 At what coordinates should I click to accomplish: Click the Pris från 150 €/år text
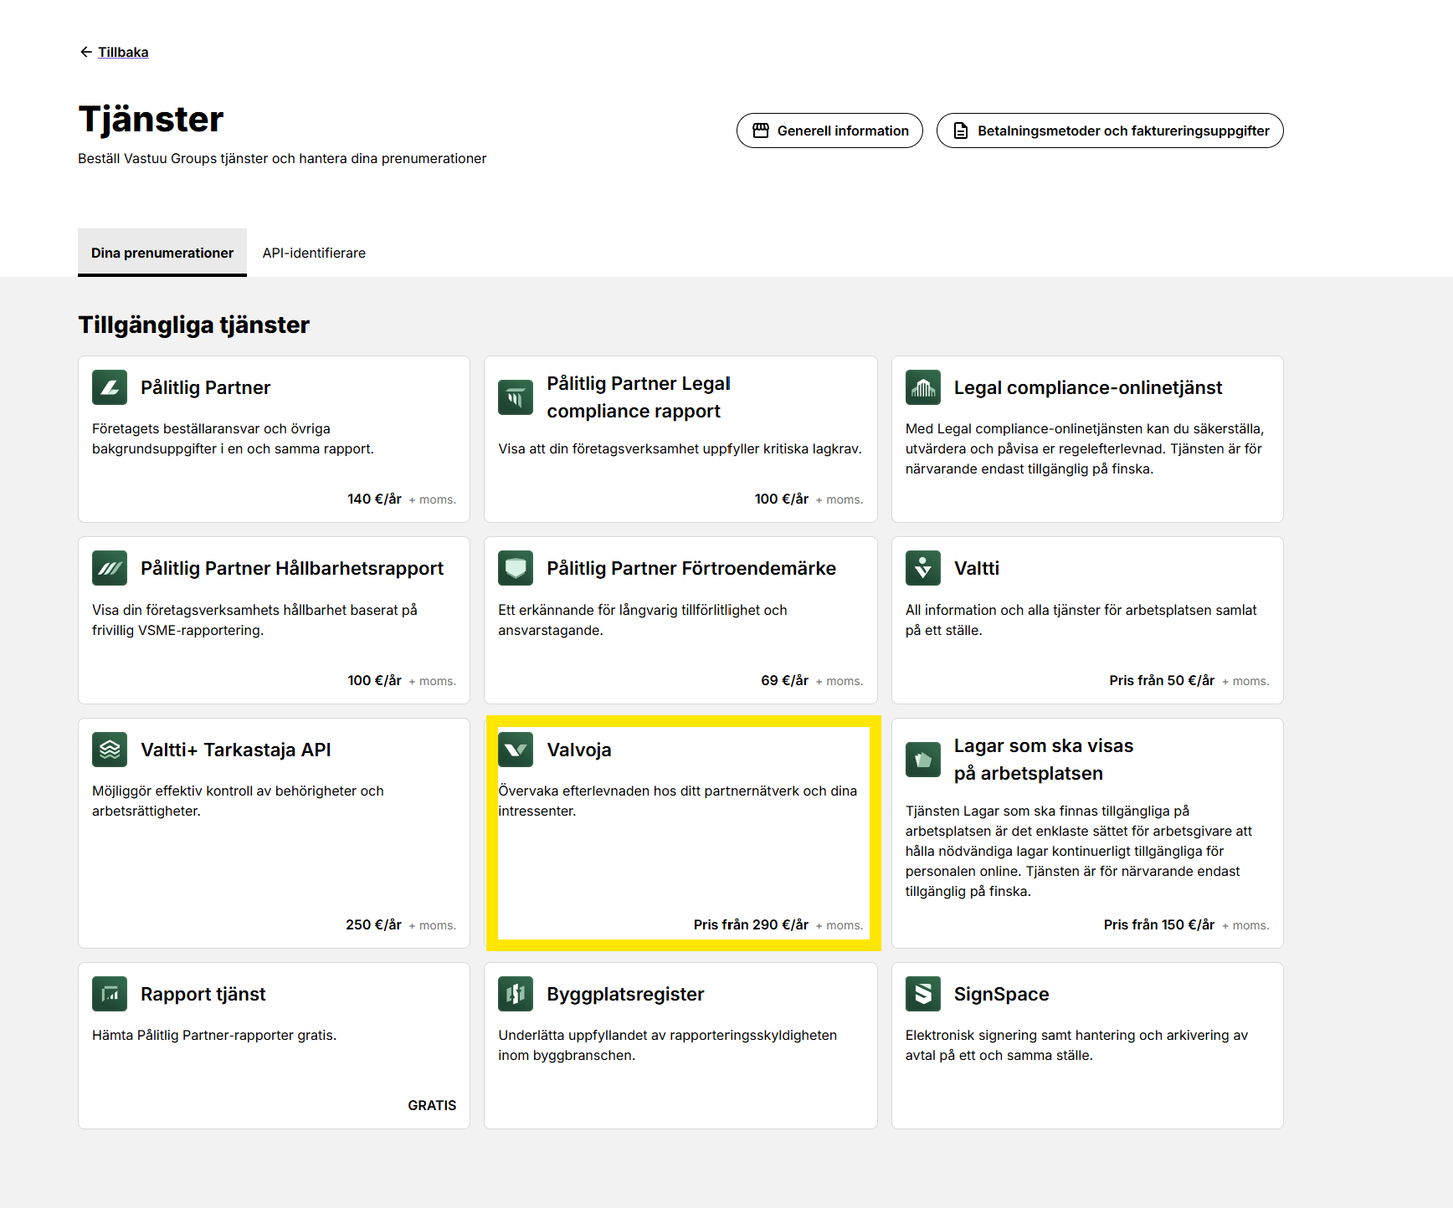(x=1159, y=924)
